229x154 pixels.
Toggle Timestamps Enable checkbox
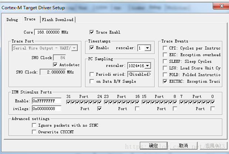[x=92, y=48]
